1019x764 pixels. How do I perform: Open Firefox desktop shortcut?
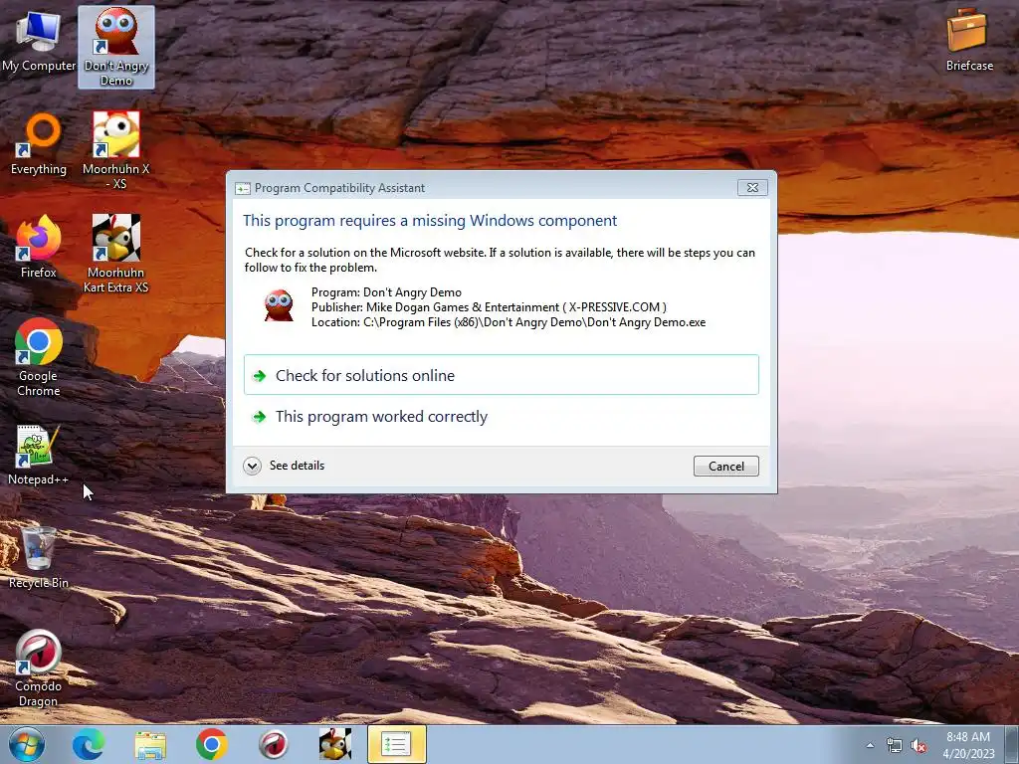39,247
